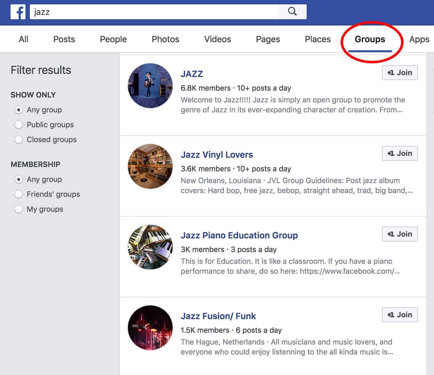Select the Groups tab
This screenshot has width=434, height=375.
[370, 39]
